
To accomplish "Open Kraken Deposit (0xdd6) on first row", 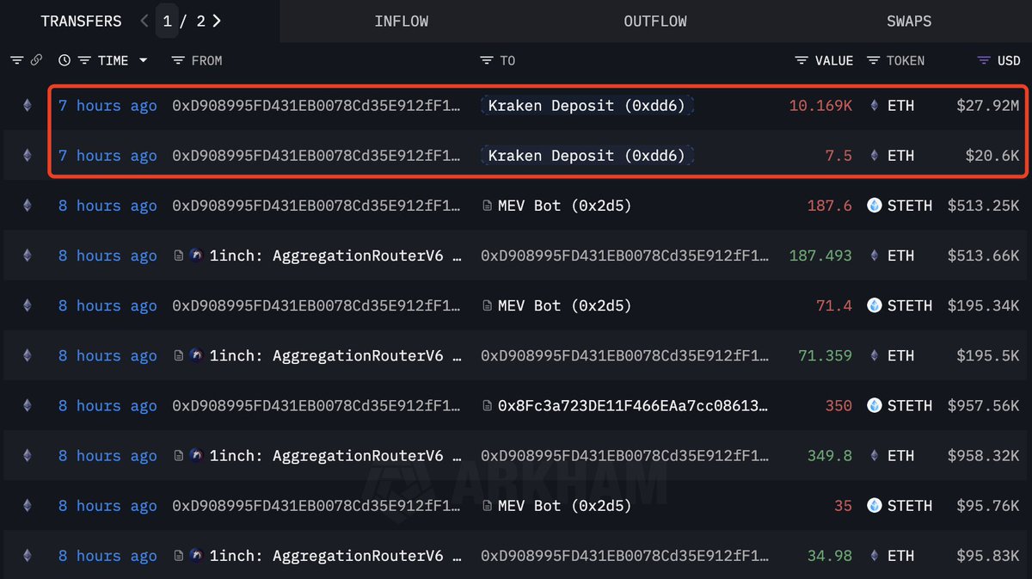I will (x=587, y=106).
